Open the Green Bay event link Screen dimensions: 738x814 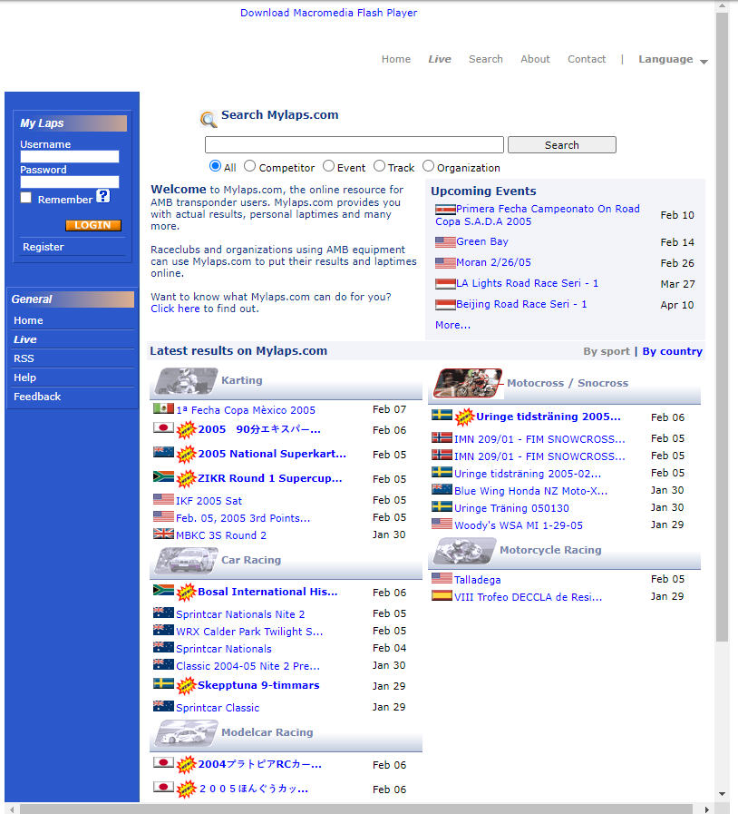pyautogui.click(x=481, y=242)
